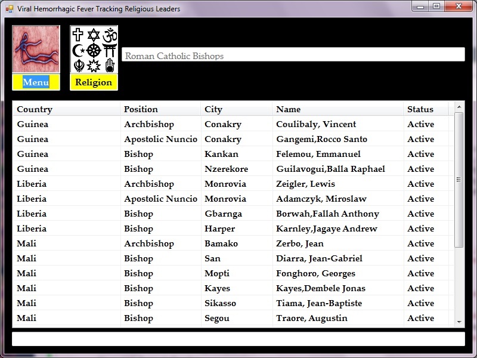The height and width of the screenshot is (358, 477).
Task: Click the Ebola virus image icon
Action: point(36,50)
